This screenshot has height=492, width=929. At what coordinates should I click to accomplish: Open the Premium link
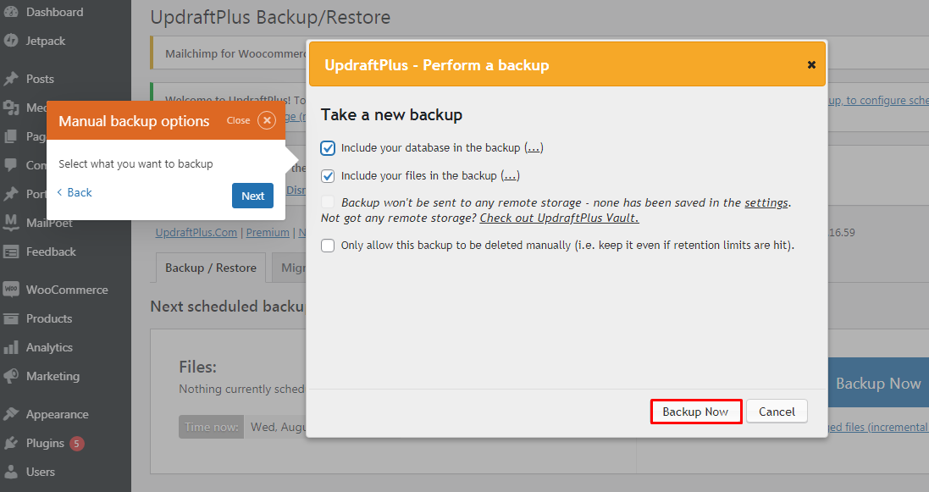coord(268,232)
